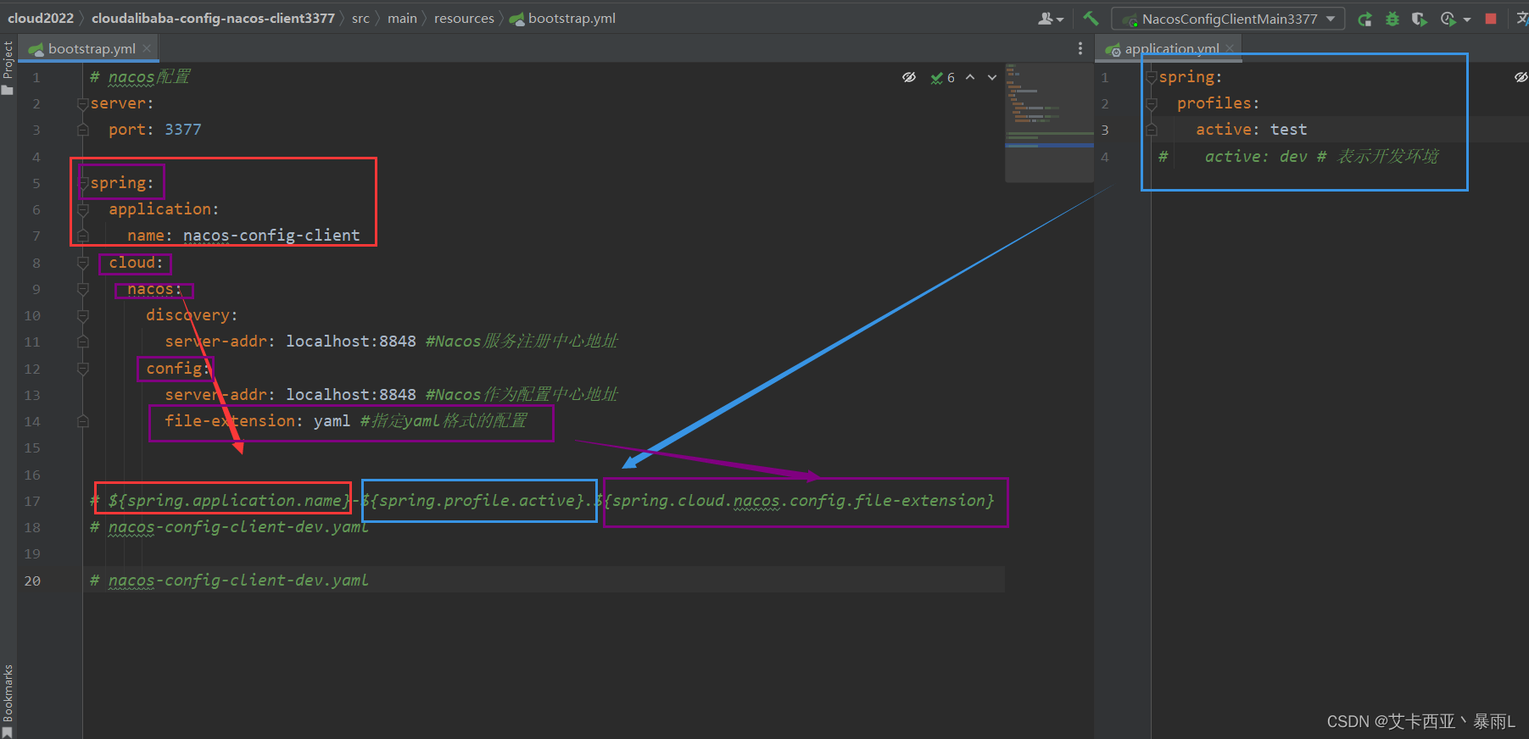Image resolution: width=1529 pixels, height=739 pixels.
Task: Close the application.yml editor tab
Action: (x=1230, y=48)
